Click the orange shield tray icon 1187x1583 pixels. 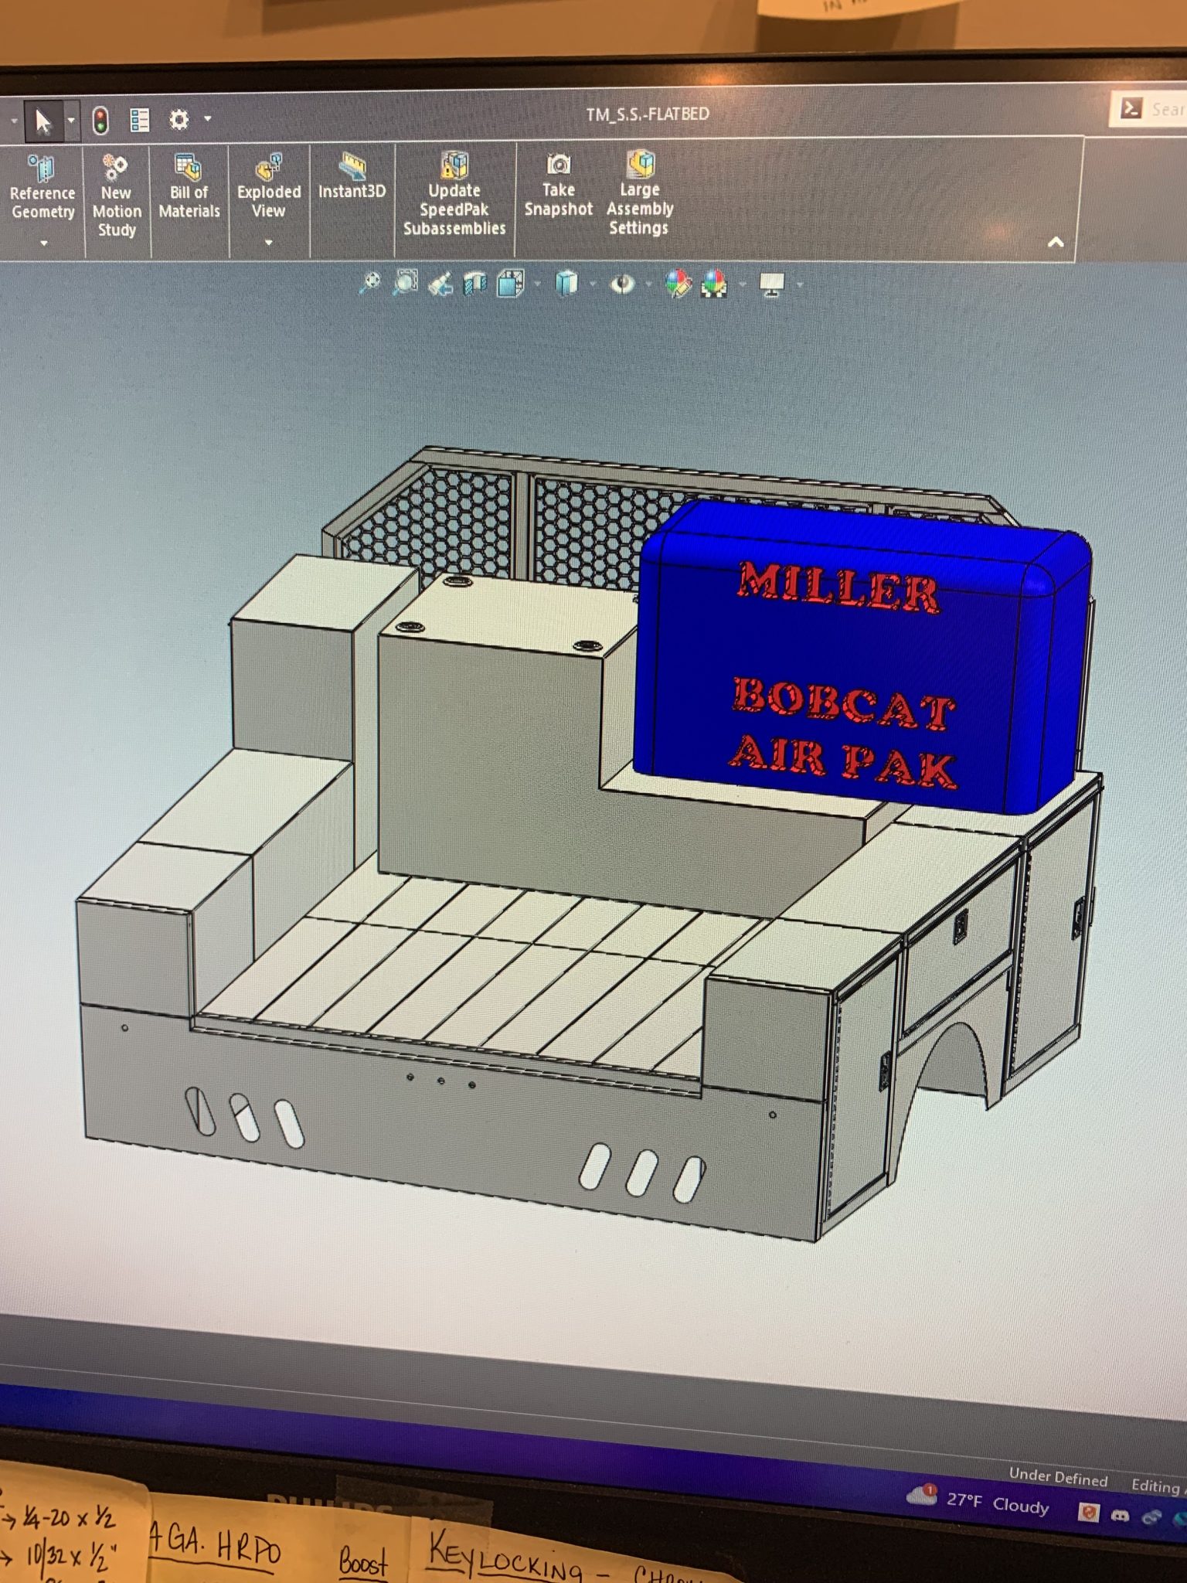click(1089, 1512)
